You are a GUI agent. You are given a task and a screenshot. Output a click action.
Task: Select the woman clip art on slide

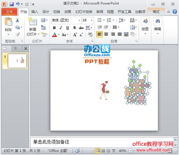point(104,90)
